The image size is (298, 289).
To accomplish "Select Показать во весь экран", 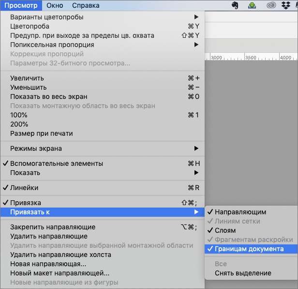I will point(103,96).
